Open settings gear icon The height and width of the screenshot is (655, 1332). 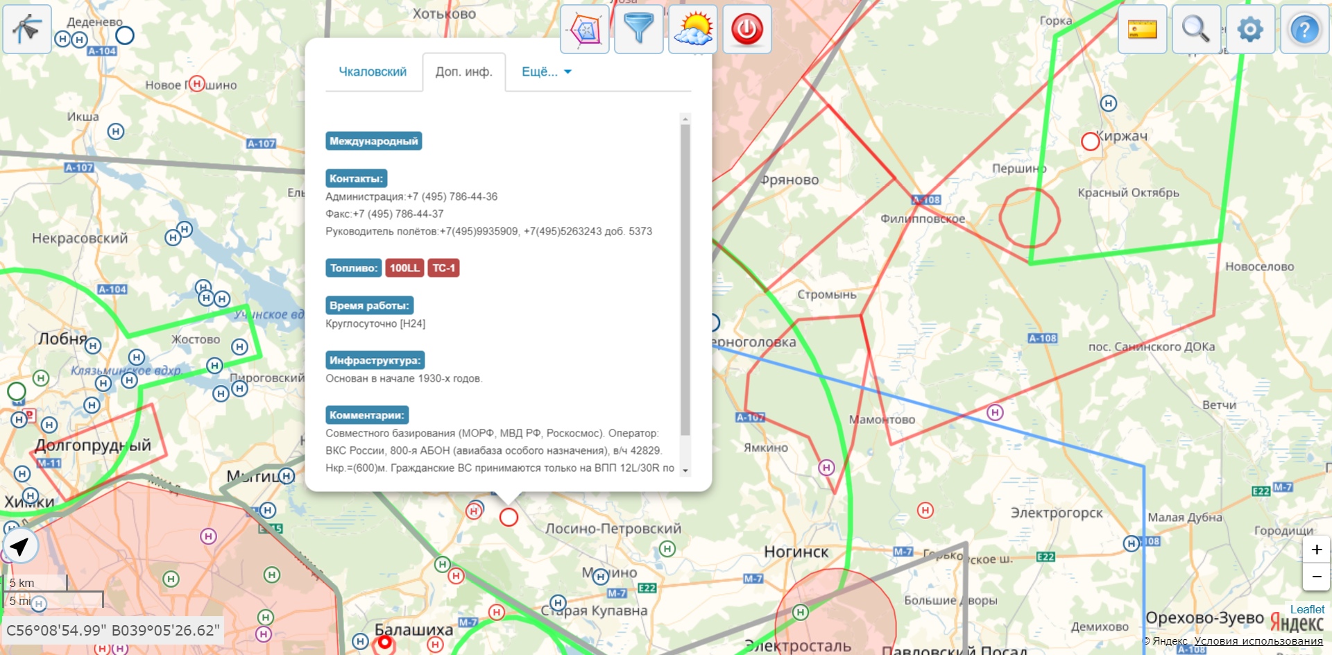pyautogui.click(x=1250, y=29)
